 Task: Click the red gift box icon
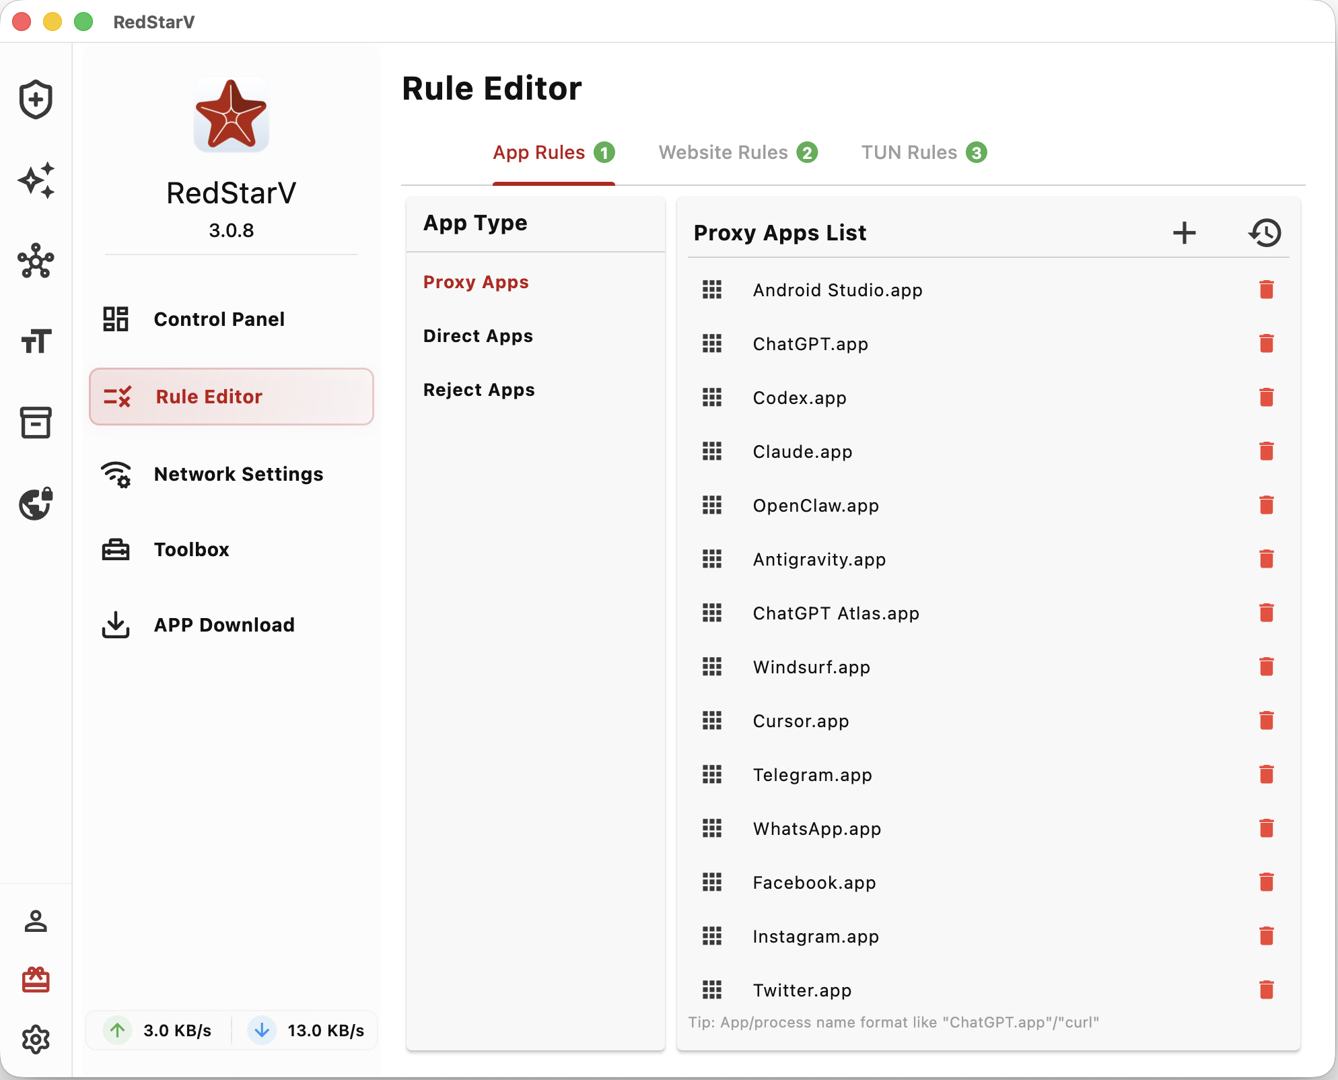tap(36, 980)
